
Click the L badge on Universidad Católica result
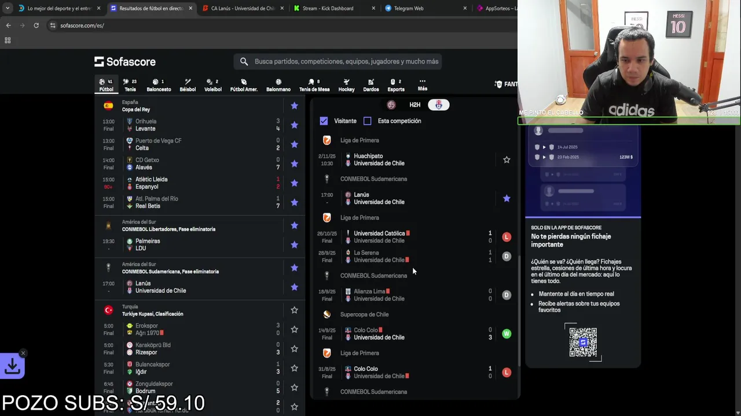pyautogui.click(x=507, y=237)
